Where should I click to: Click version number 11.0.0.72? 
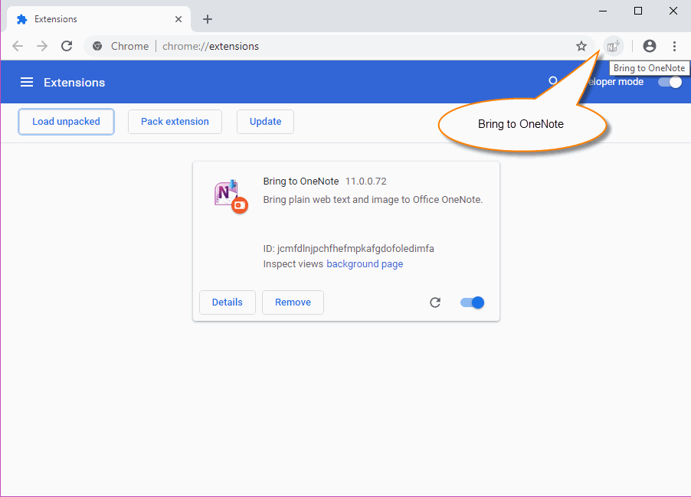pyautogui.click(x=365, y=181)
